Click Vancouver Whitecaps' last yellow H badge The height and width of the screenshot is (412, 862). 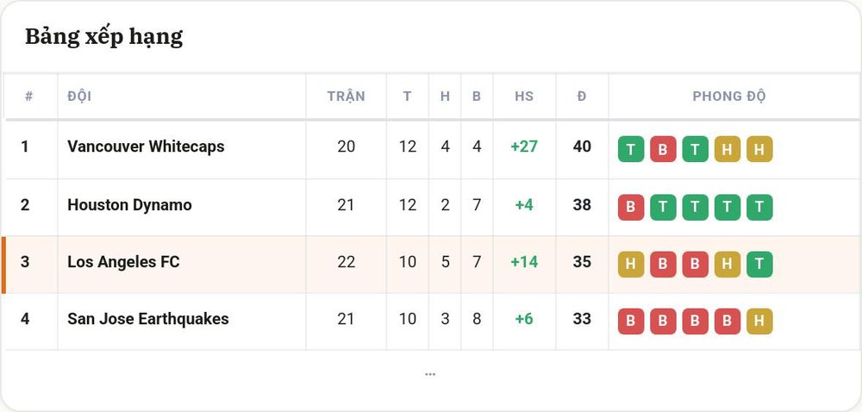coord(759,149)
